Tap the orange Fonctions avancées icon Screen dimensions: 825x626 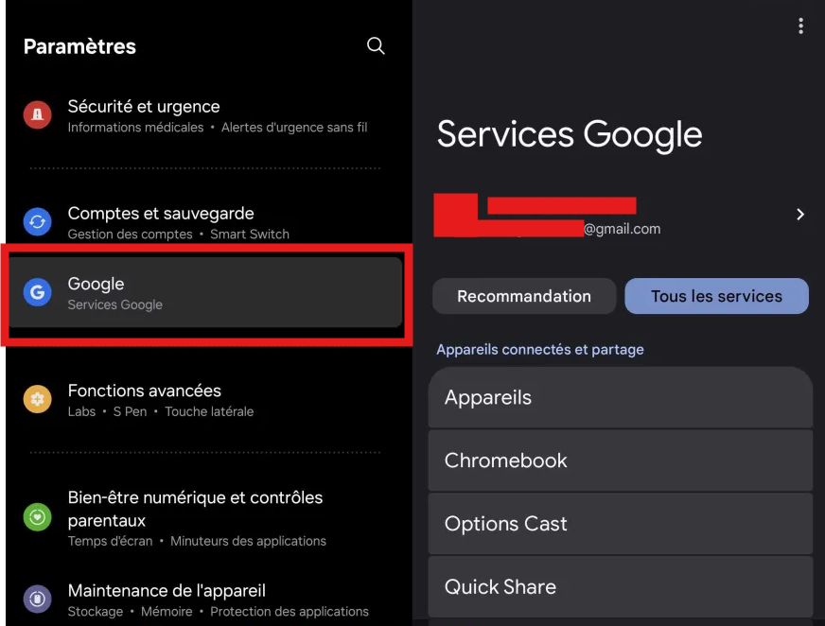[x=37, y=399]
